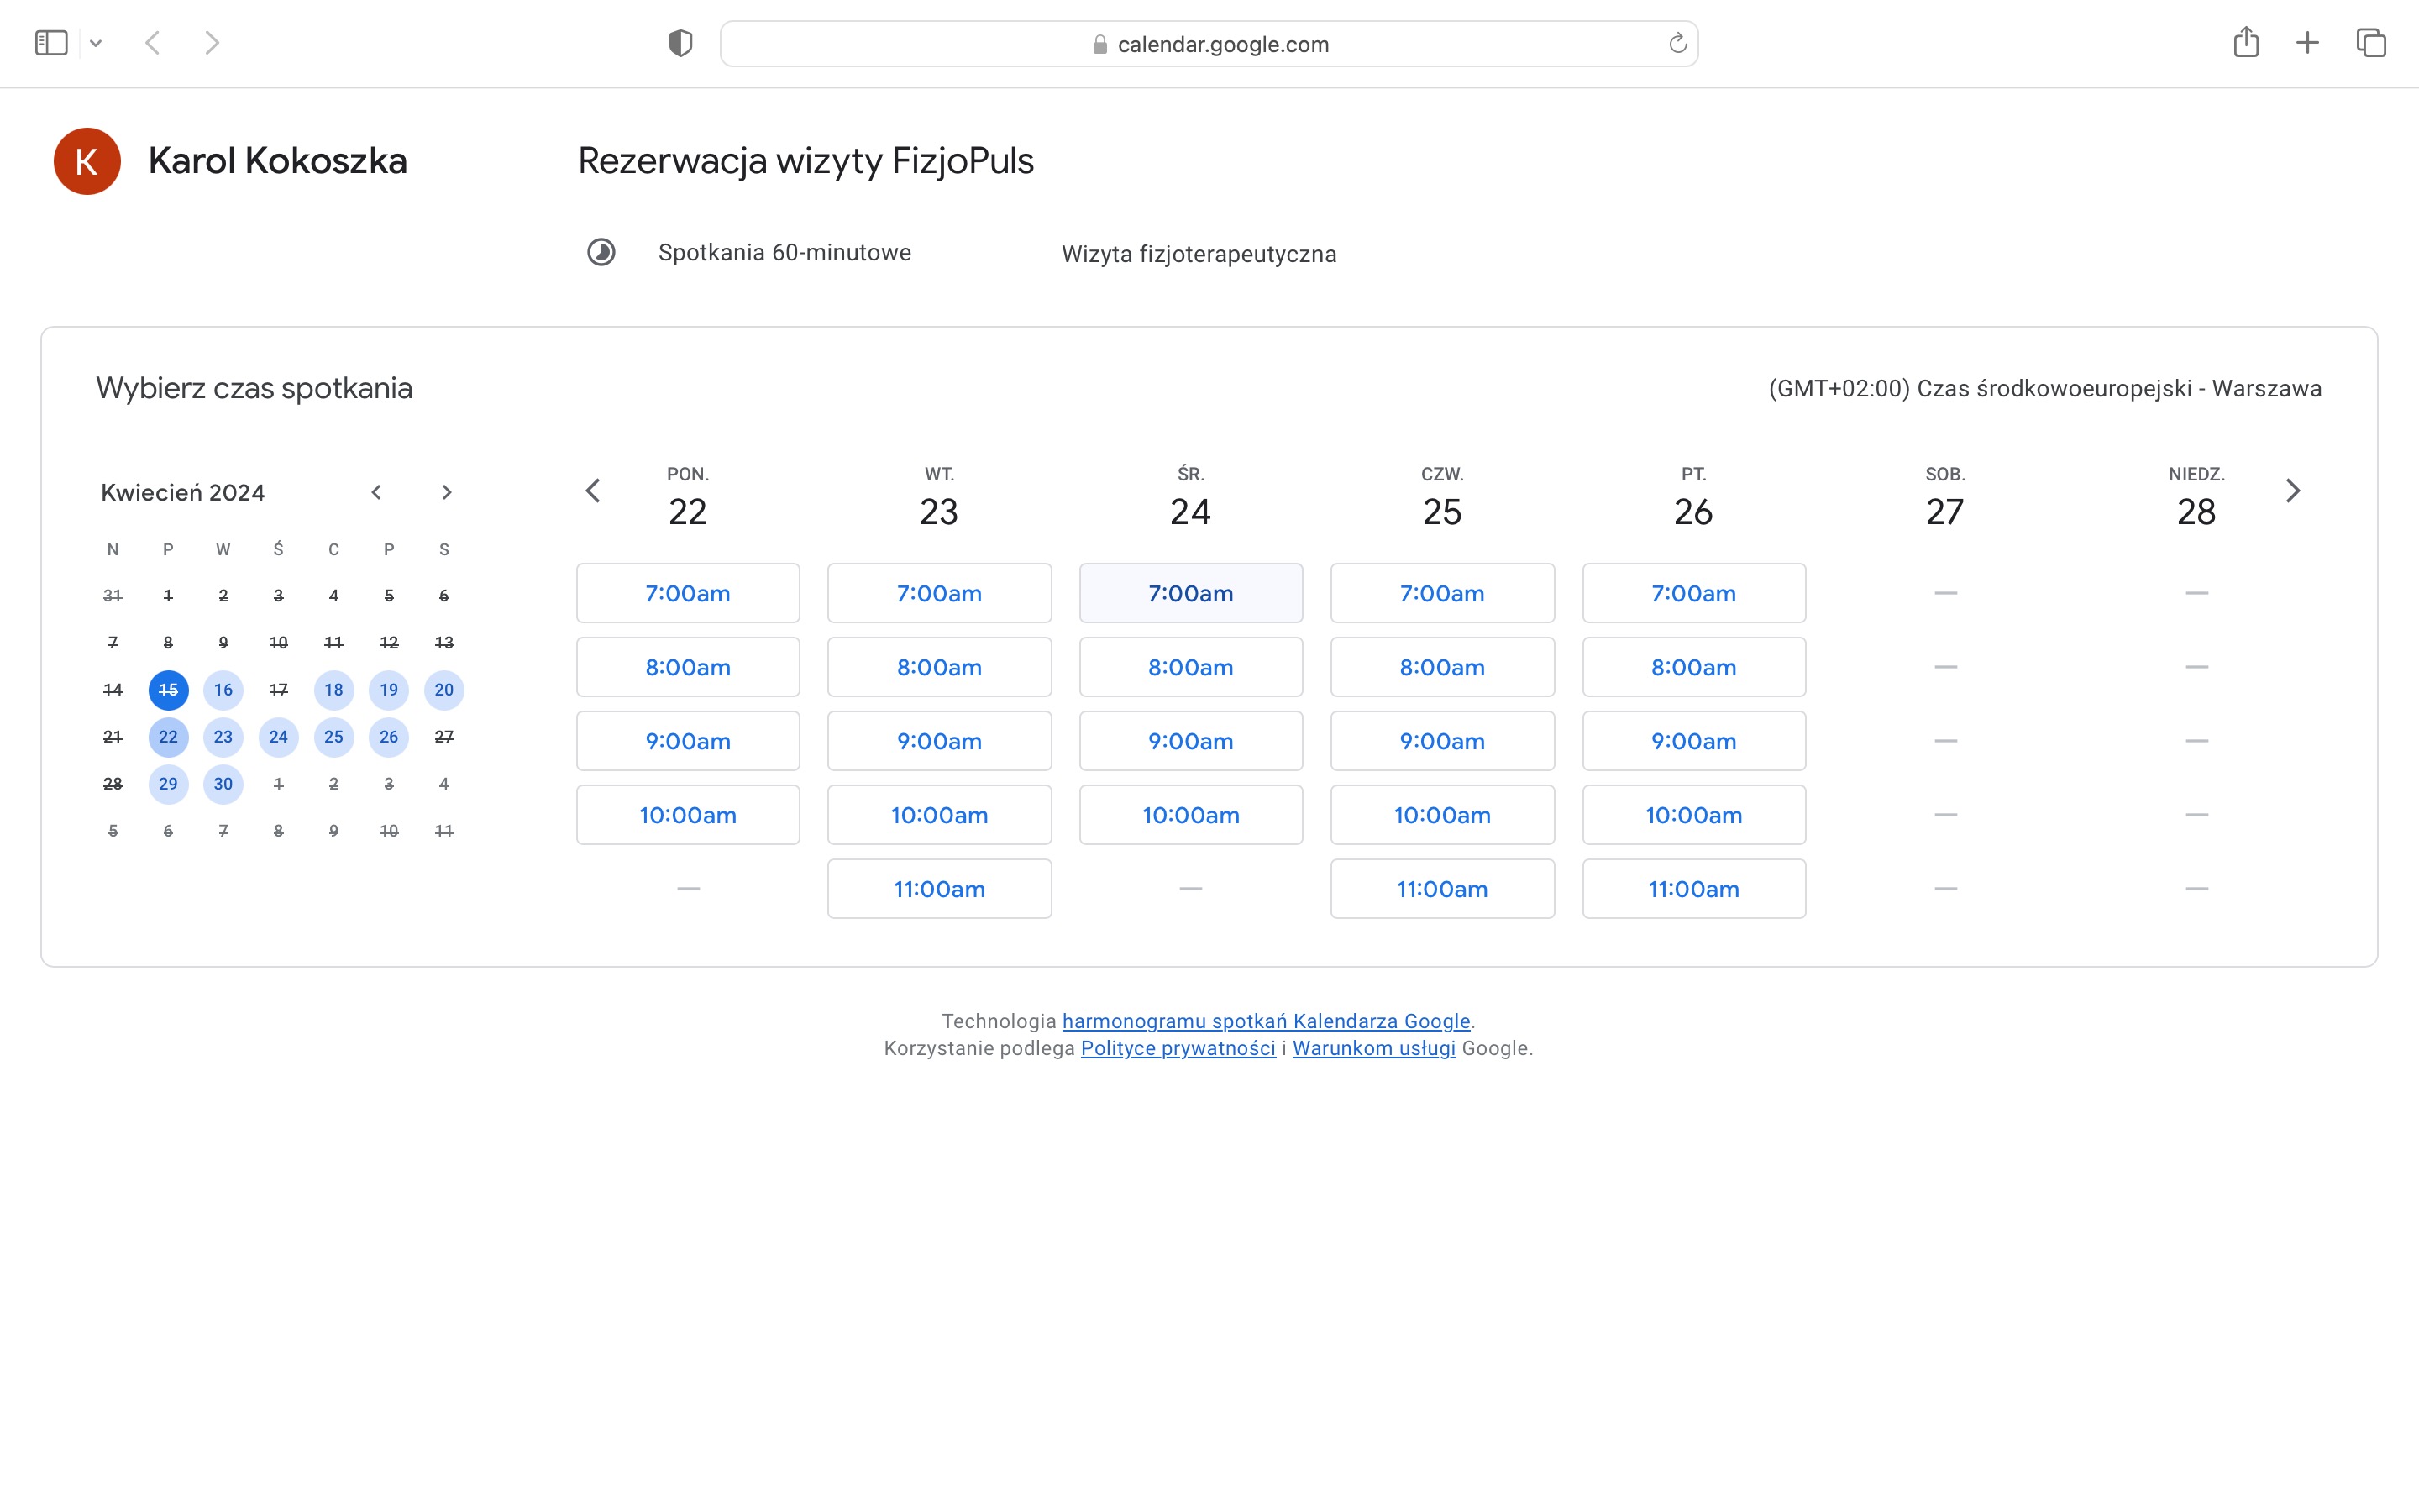The width and height of the screenshot is (2419, 1512).
Task: Book the 11:00am slot on Thursday 25
Action: coord(1442,889)
